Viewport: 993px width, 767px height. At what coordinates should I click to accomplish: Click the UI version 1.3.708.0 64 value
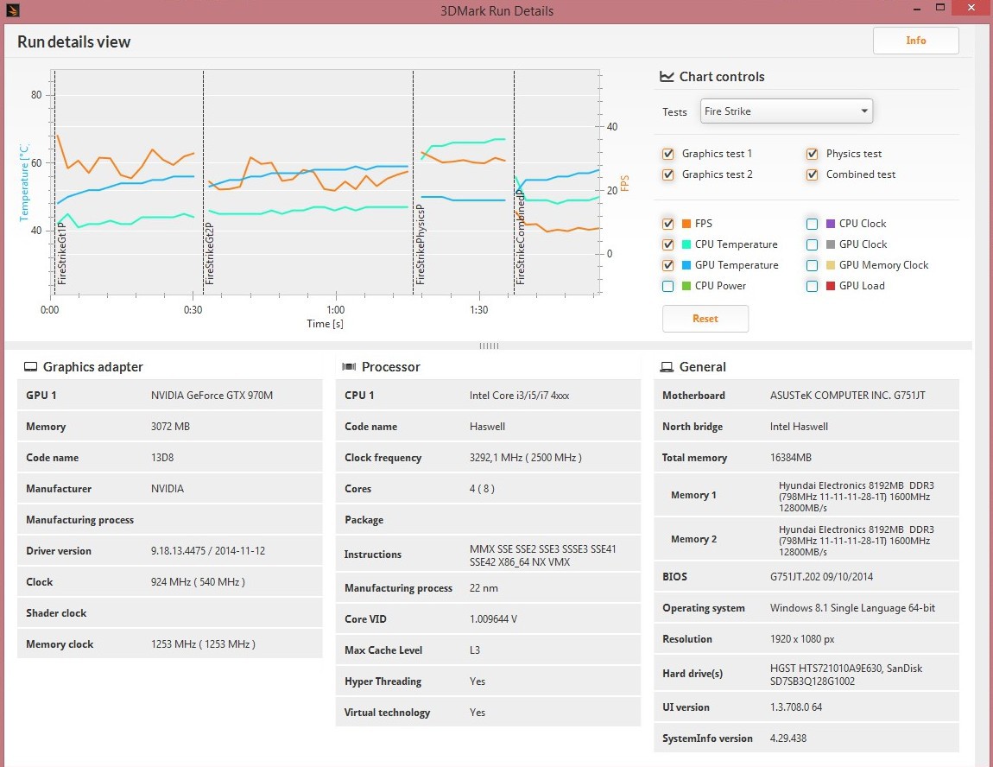[x=796, y=707]
